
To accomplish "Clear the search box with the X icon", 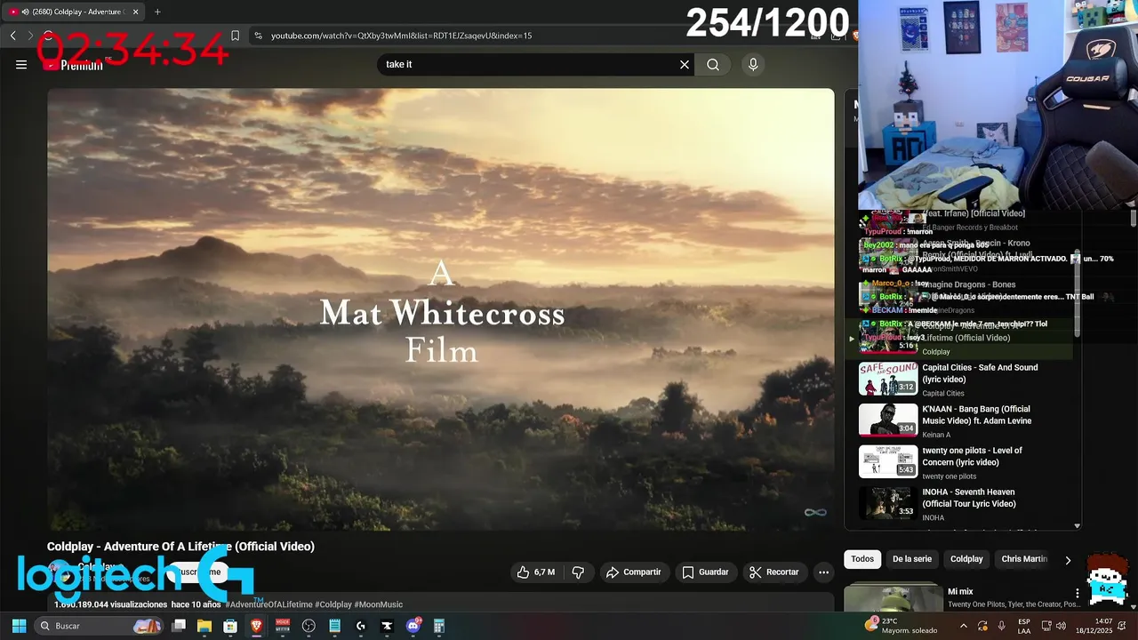I will click(x=685, y=64).
